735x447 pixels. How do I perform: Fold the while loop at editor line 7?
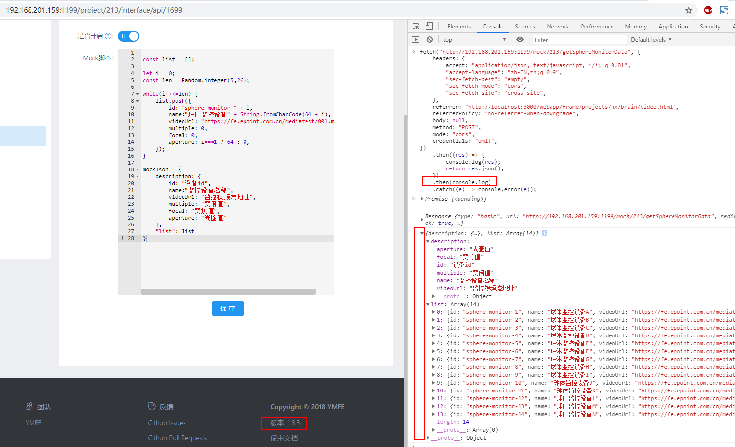point(137,94)
